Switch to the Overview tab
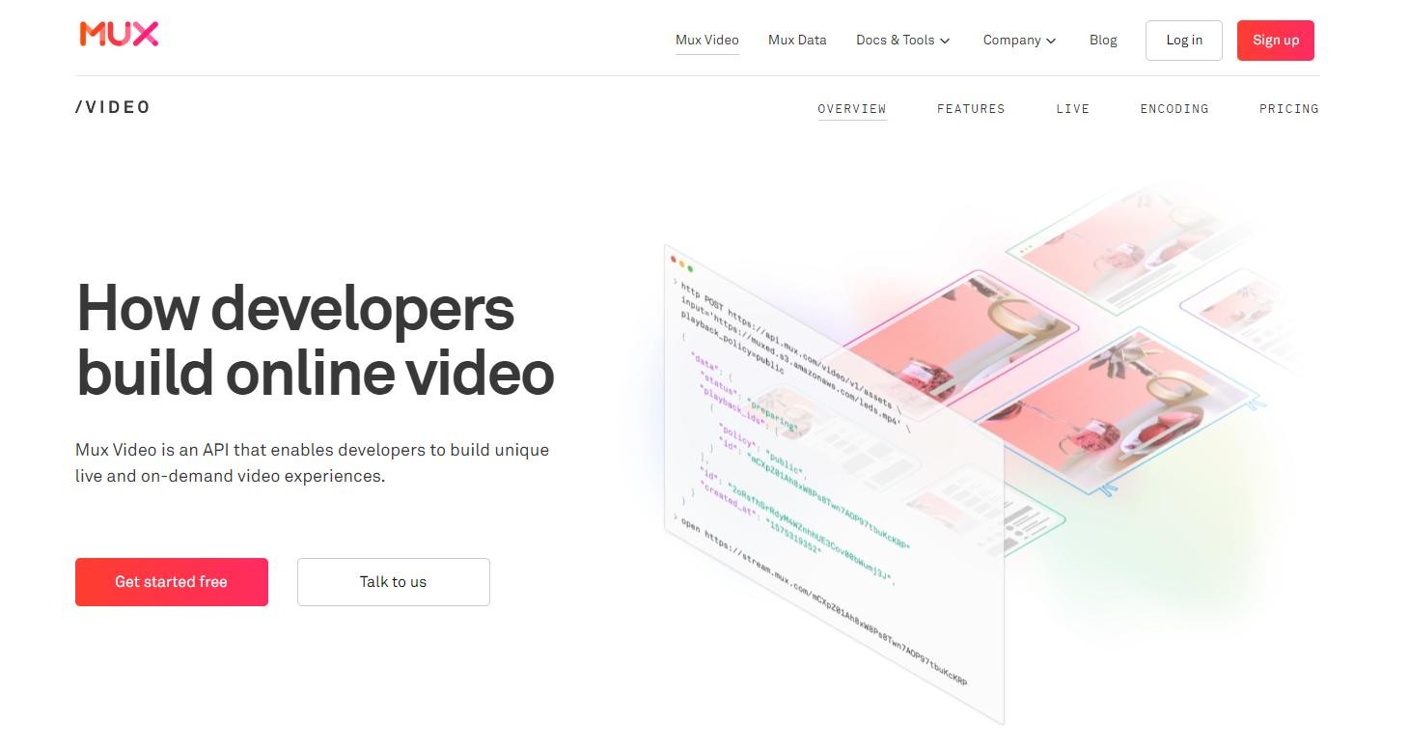Screen dimensions: 1409x752 pos(851,109)
